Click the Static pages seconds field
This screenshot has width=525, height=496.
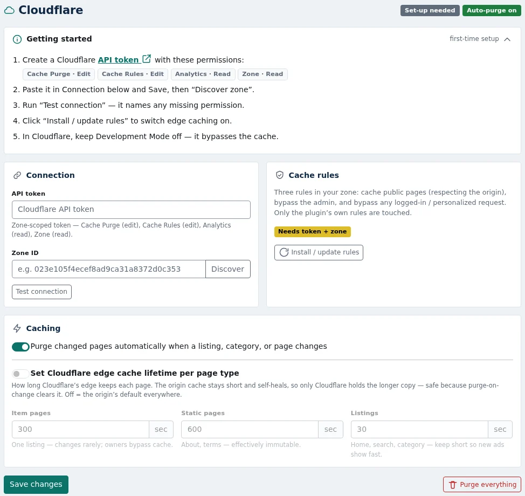[250, 429]
